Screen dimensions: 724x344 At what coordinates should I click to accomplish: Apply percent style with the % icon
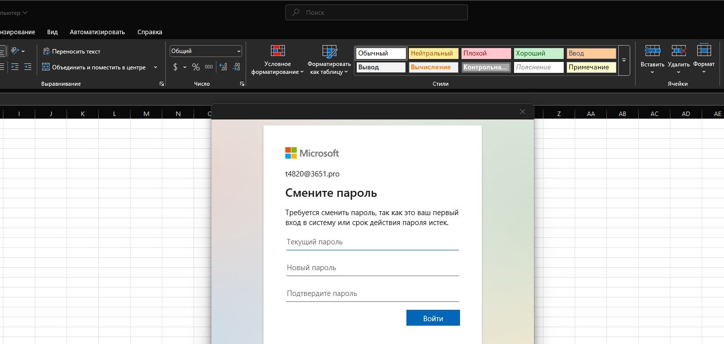tap(196, 67)
